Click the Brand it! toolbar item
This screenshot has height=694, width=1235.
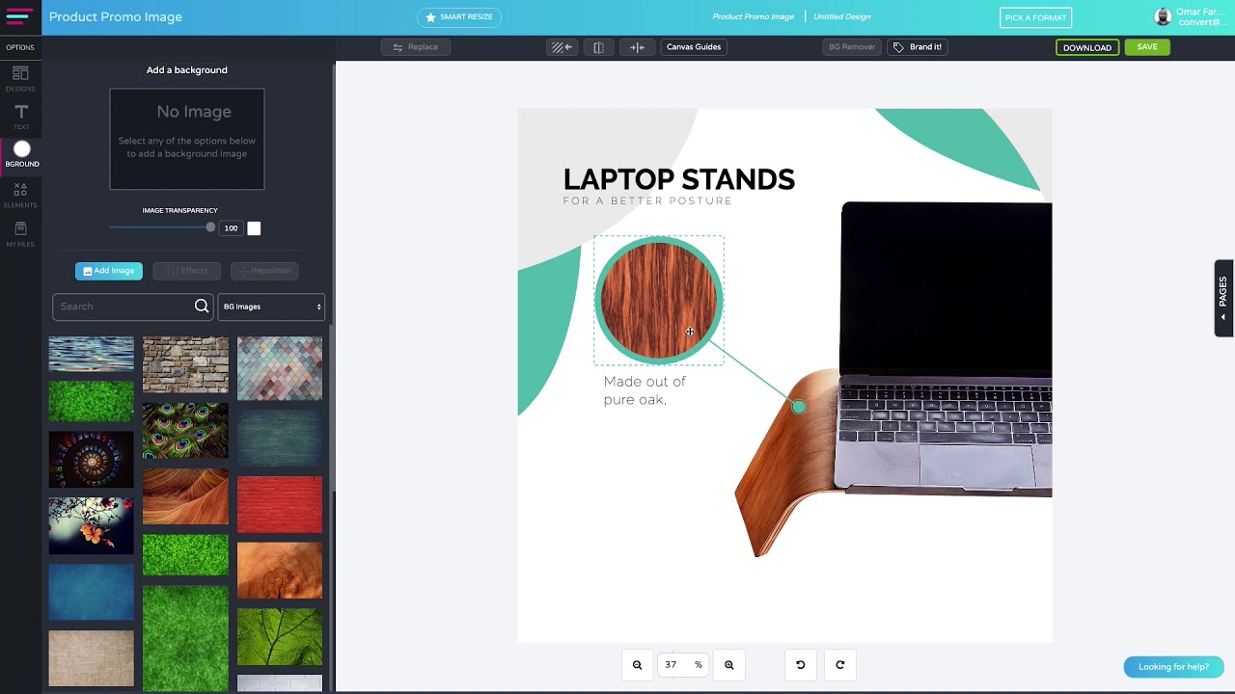pyautogui.click(x=918, y=46)
